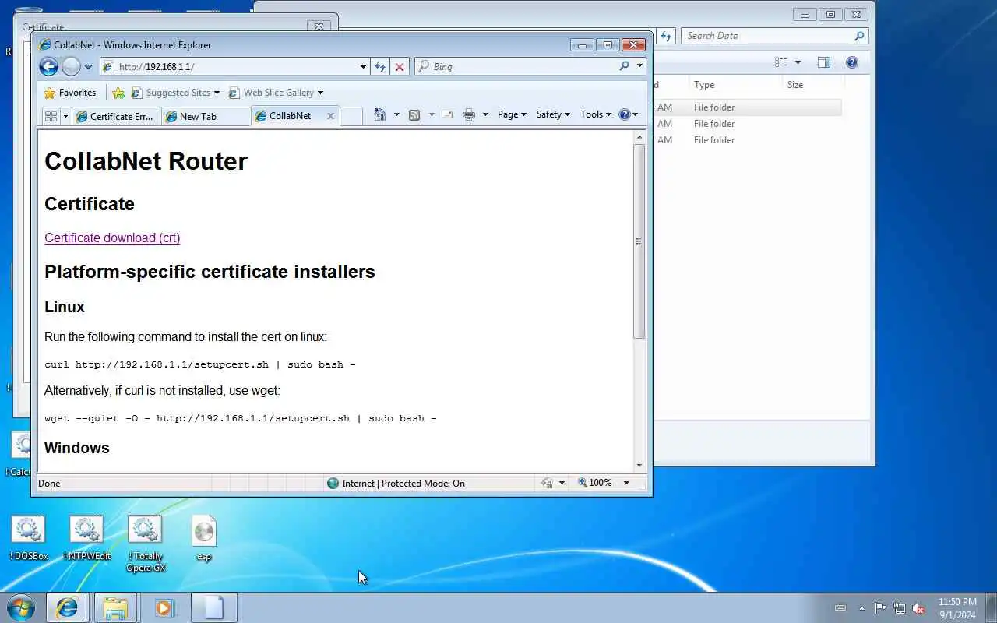Open Suggested Sites in favorites bar
Viewport: 997px width, 623px height.
[175, 93]
